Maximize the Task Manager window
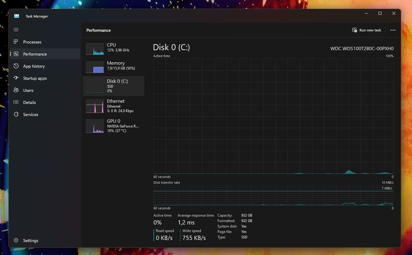This screenshot has height=255, width=412. tap(380, 13)
